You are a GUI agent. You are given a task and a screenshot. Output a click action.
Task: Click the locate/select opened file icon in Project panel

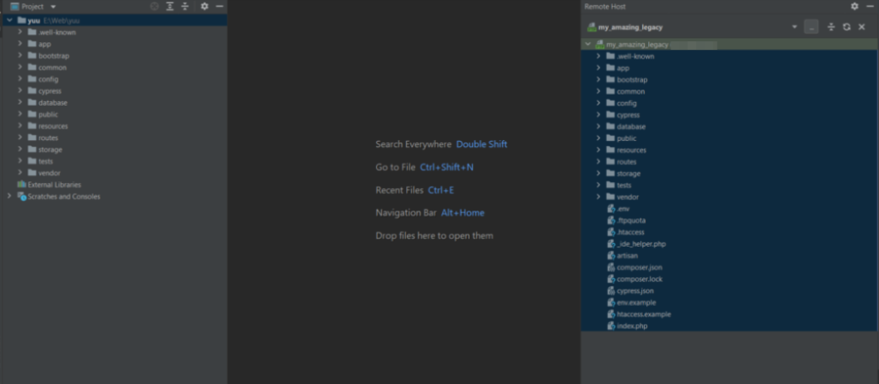coord(155,6)
